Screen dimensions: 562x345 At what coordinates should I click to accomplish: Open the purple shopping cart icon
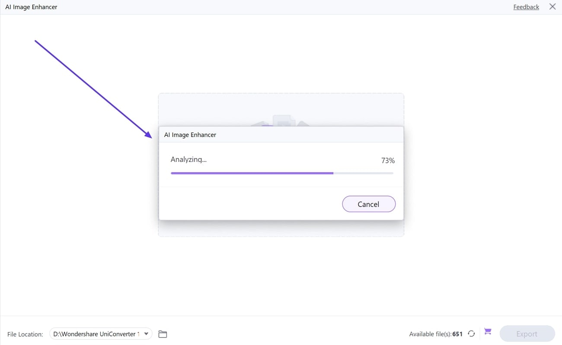(488, 332)
